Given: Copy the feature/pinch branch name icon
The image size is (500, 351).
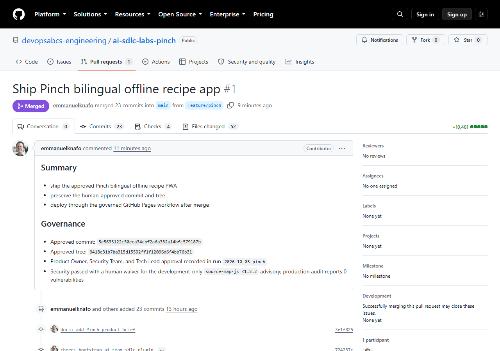Looking at the screenshot, I should tap(230, 105).
